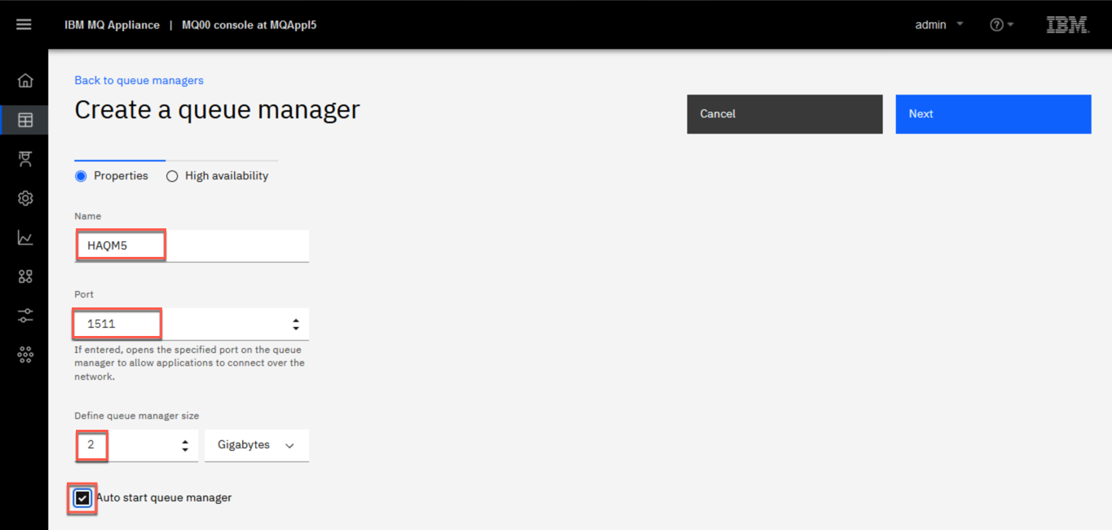Click the IBM MQ Appliance title text

112,24
